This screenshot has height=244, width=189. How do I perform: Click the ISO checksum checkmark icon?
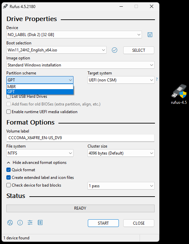pos(115,50)
